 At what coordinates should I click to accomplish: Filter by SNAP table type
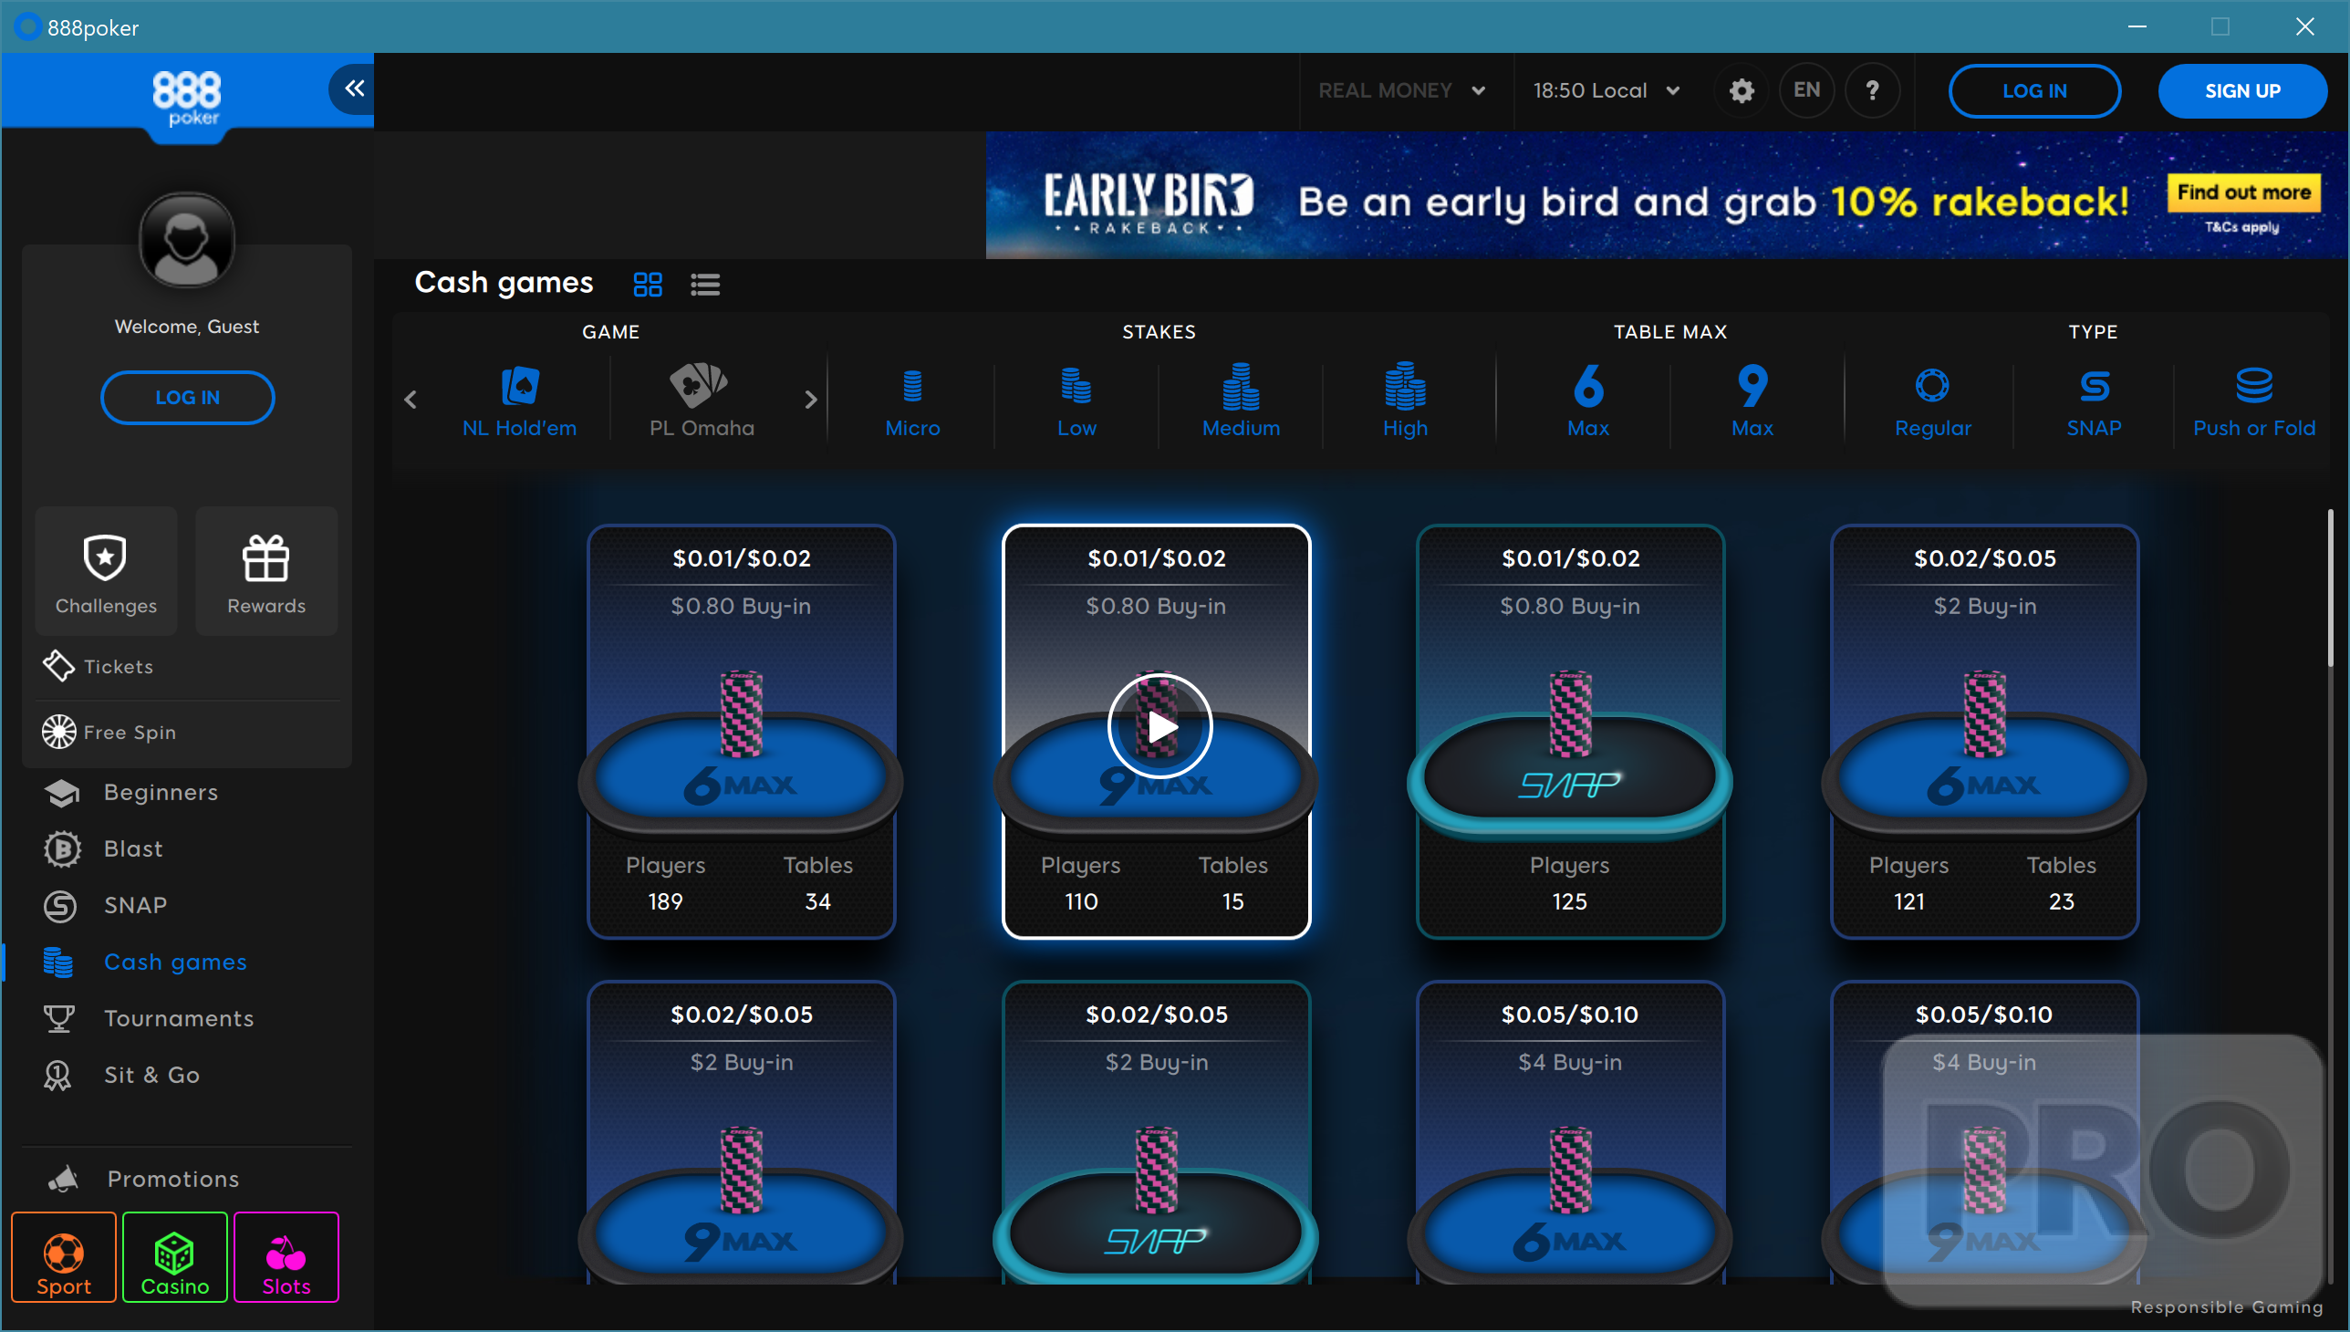pyautogui.click(x=2094, y=401)
